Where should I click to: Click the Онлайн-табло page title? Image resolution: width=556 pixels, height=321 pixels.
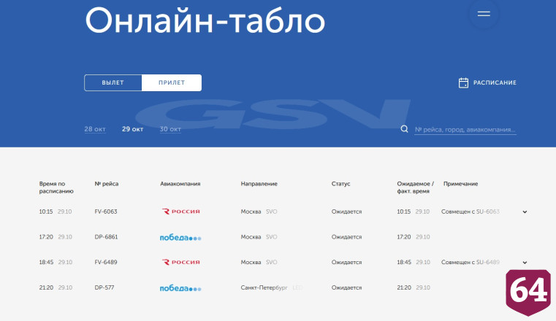[205, 20]
